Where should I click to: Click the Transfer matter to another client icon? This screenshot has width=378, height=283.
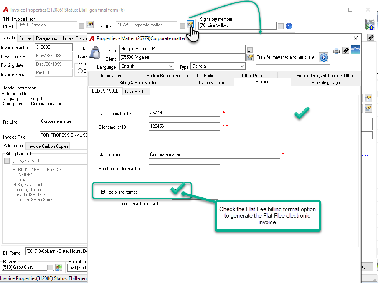click(x=324, y=58)
